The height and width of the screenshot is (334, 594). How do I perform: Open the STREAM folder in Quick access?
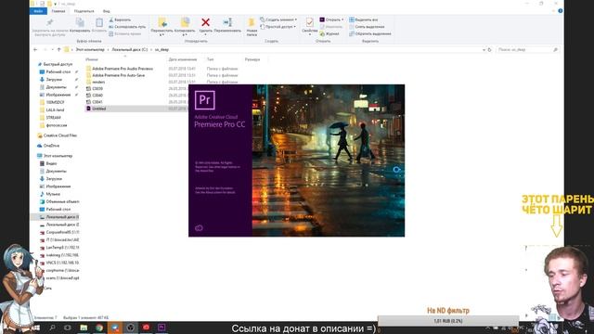tap(50, 118)
